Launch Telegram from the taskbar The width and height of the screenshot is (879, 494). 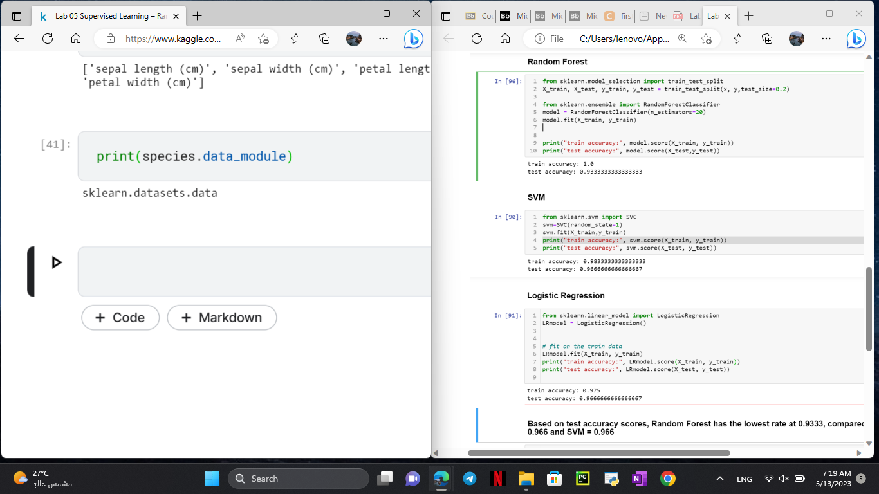(x=470, y=479)
